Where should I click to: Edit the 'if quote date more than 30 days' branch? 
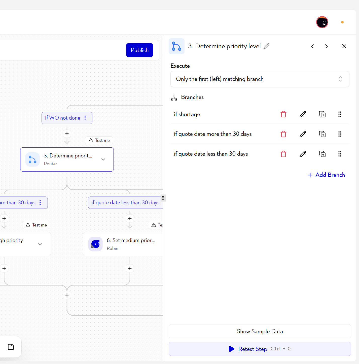(303, 134)
